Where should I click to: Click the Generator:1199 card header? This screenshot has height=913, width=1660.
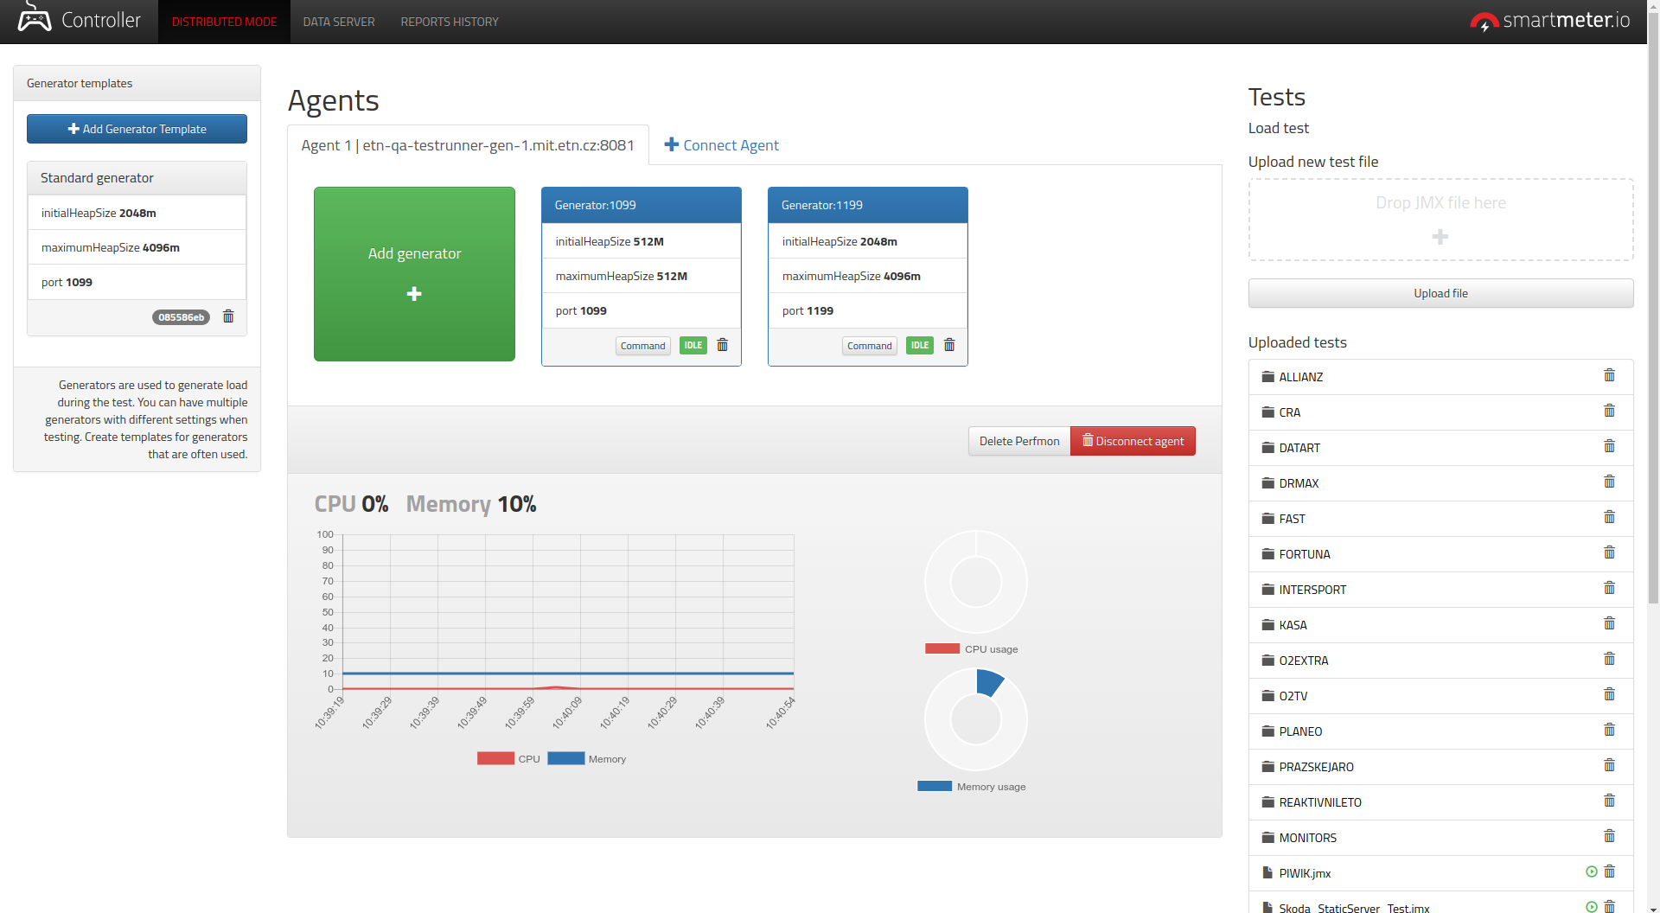tap(868, 205)
